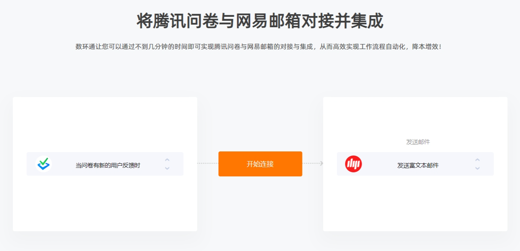
Task: Click down chevron beside 当问卷有新的用户反馈时
Action: pyautogui.click(x=167, y=168)
